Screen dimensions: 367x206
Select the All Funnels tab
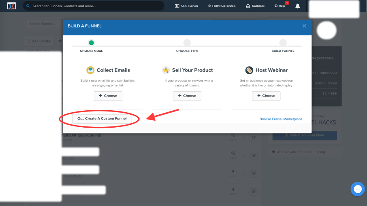tap(39, 41)
